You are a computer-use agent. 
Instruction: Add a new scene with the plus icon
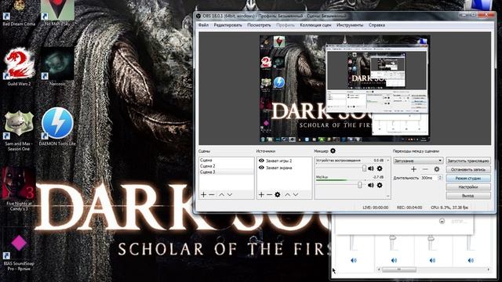coord(203,194)
